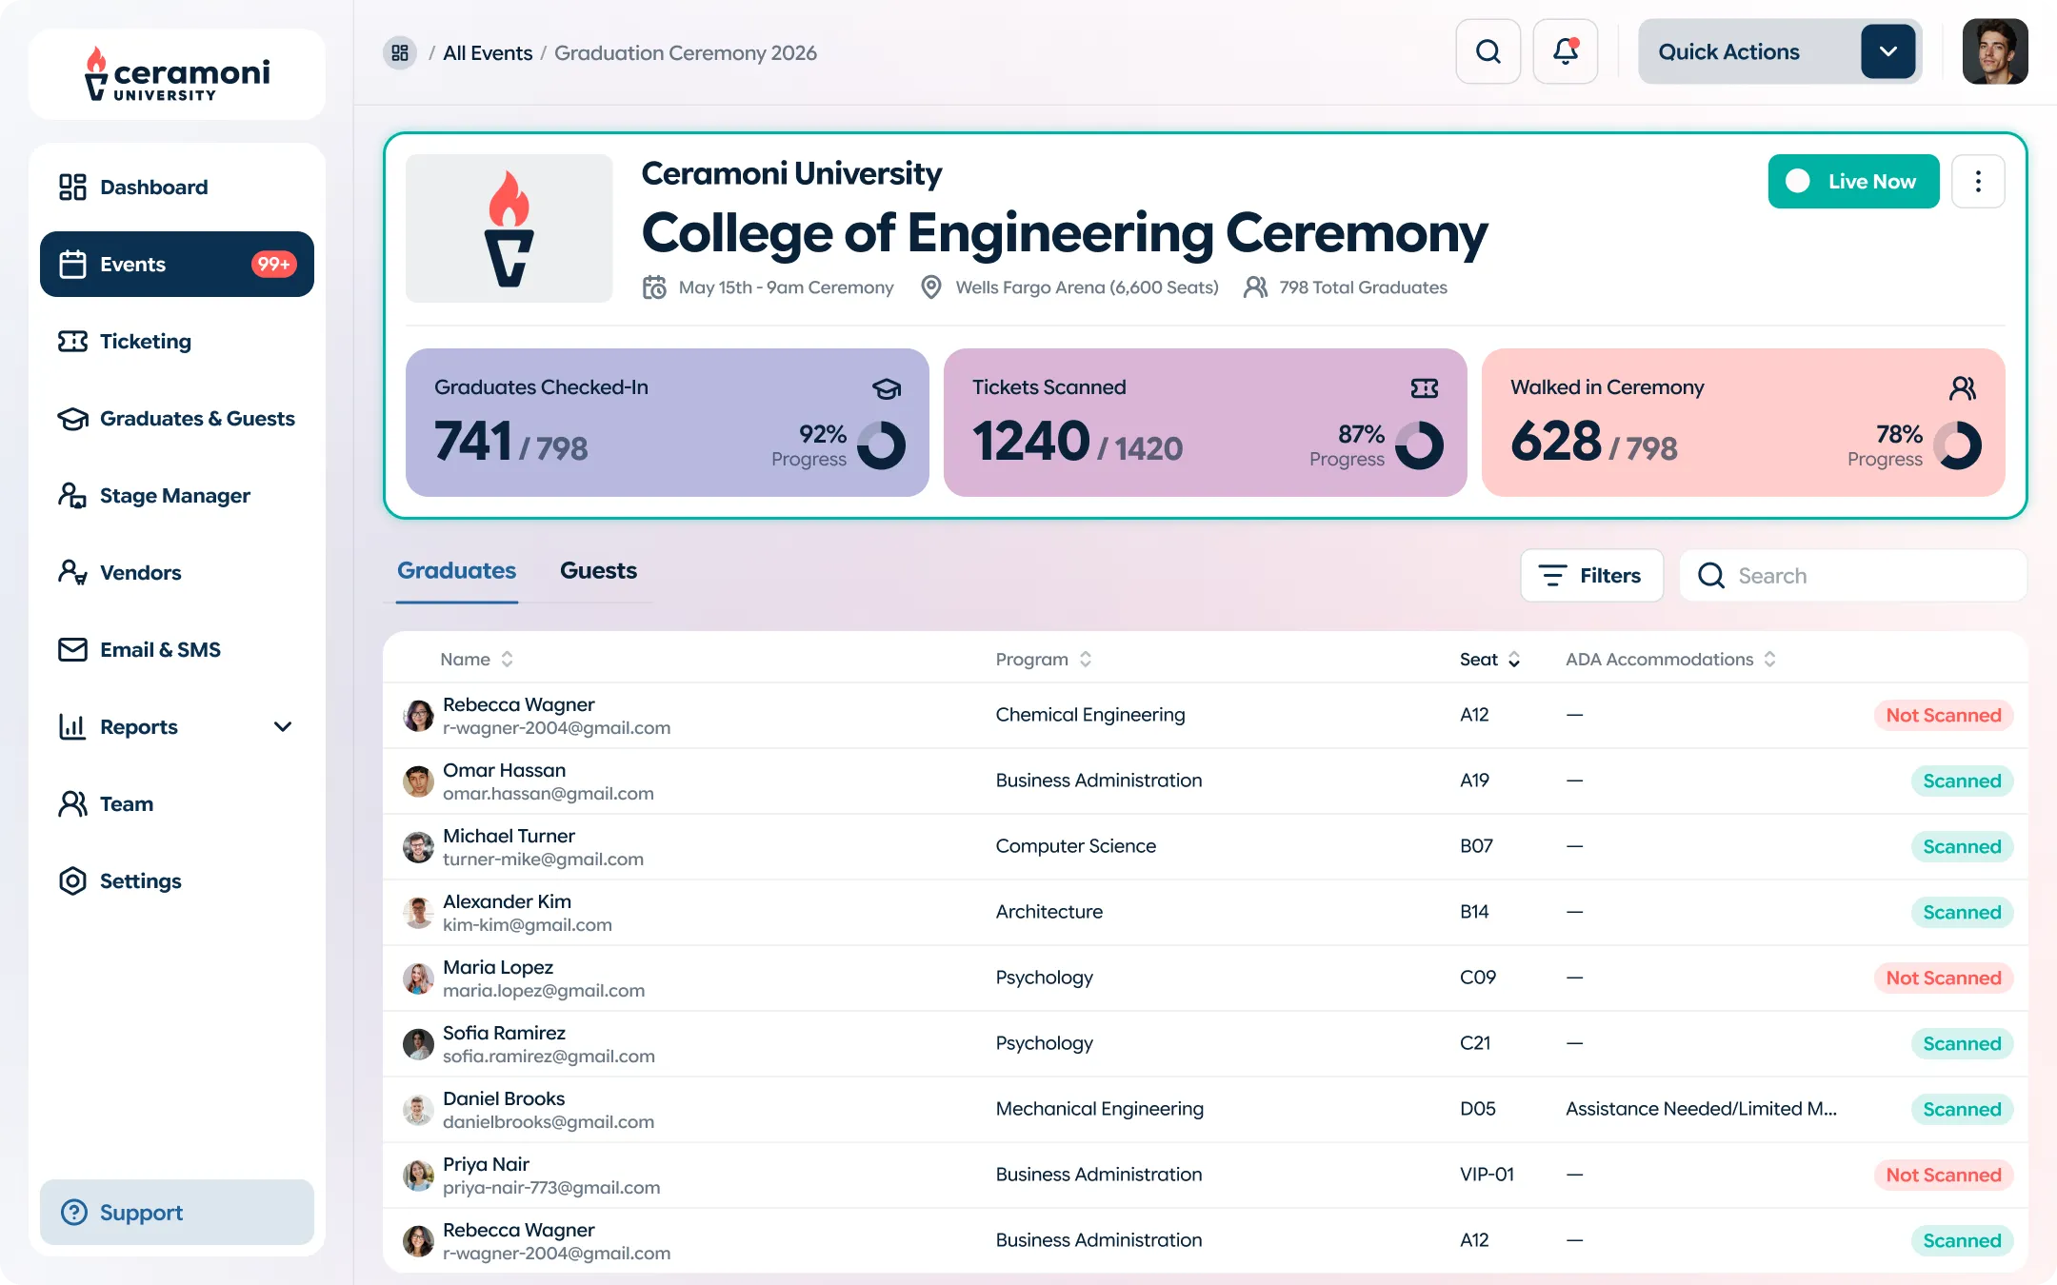The image size is (2057, 1285).
Task: Select the Graduates & Guests sidebar icon
Action: click(x=72, y=418)
